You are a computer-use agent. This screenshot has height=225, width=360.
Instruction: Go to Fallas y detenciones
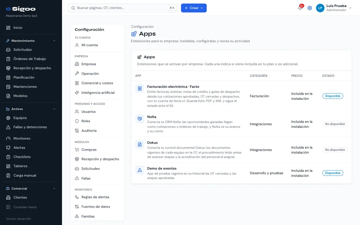(31, 127)
